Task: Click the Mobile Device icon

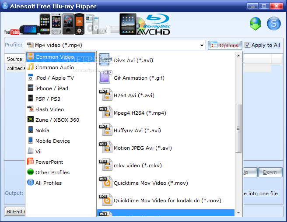Action: tap(31, 141)
